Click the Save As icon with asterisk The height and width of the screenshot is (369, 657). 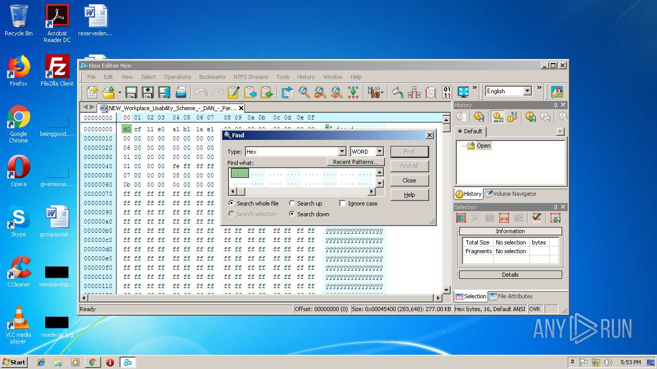point(148,92)
